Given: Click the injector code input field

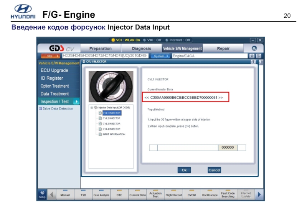Looking at the screenshot, I should click(188, 148).
